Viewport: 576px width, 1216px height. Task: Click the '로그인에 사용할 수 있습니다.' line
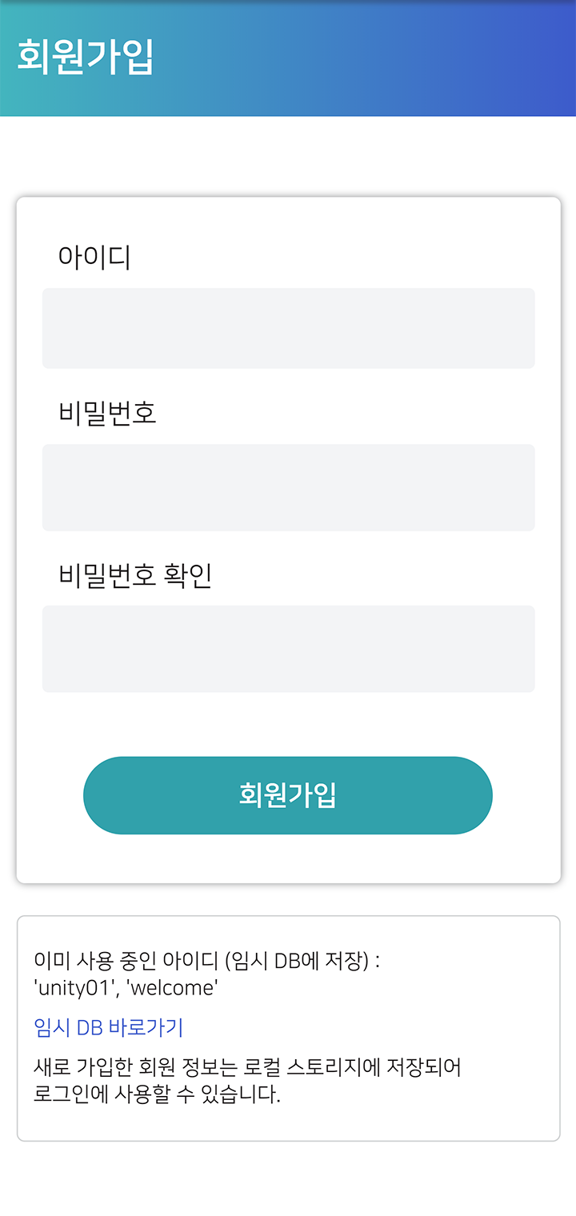coord(157,1094)
